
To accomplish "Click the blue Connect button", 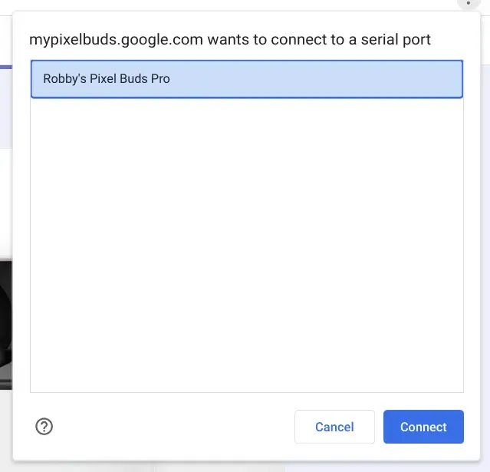I will coord(423,427).
